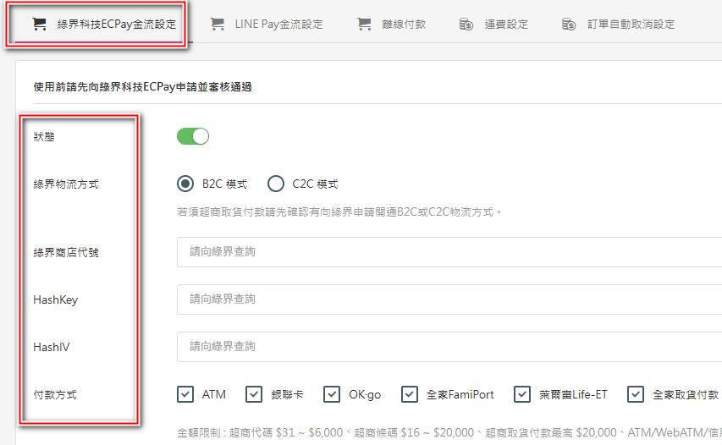Click the 若須超商取貨付款 hint text
The height and width of the screenshot is (445, 722).
click(x=339, y=212)
